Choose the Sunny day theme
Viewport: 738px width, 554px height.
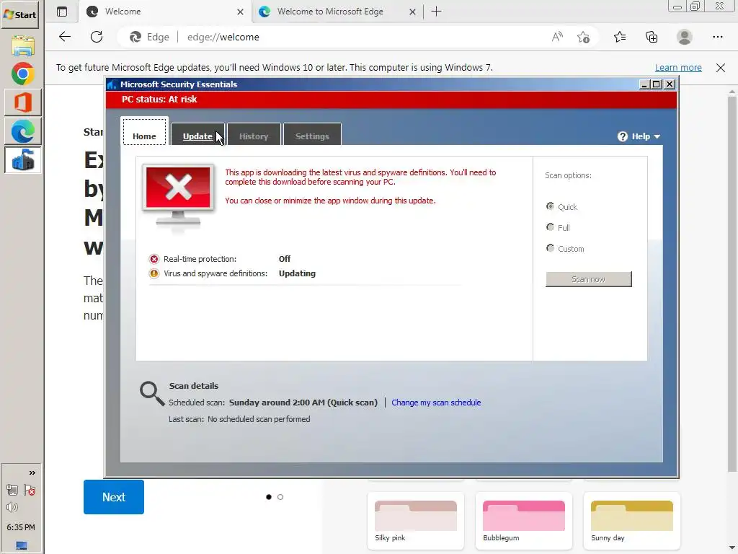coord(631,521)
